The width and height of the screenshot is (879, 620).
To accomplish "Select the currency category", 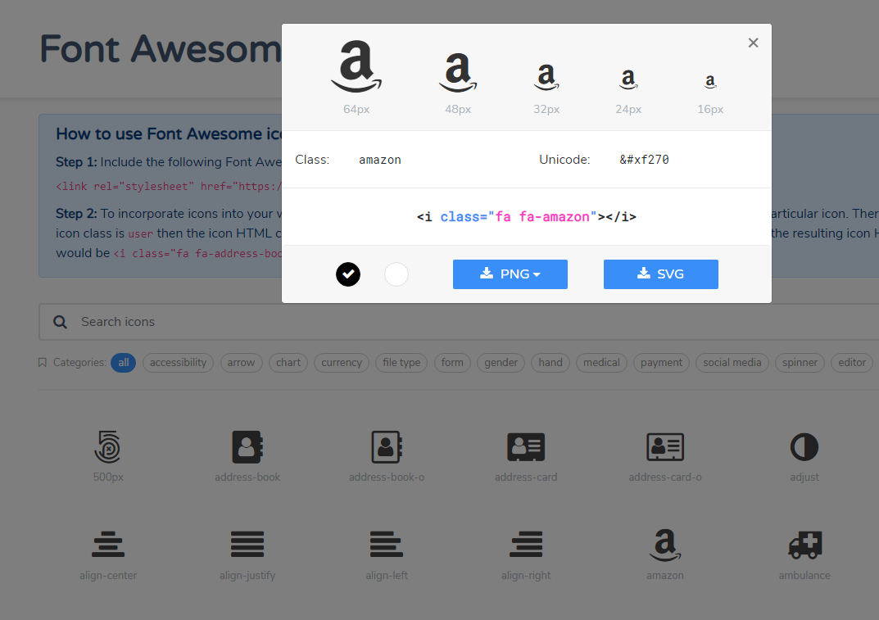I will [342, 363].
